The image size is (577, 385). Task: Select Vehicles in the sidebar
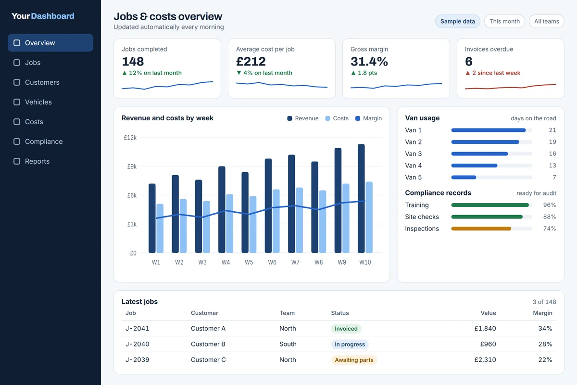tap(50, 102)
